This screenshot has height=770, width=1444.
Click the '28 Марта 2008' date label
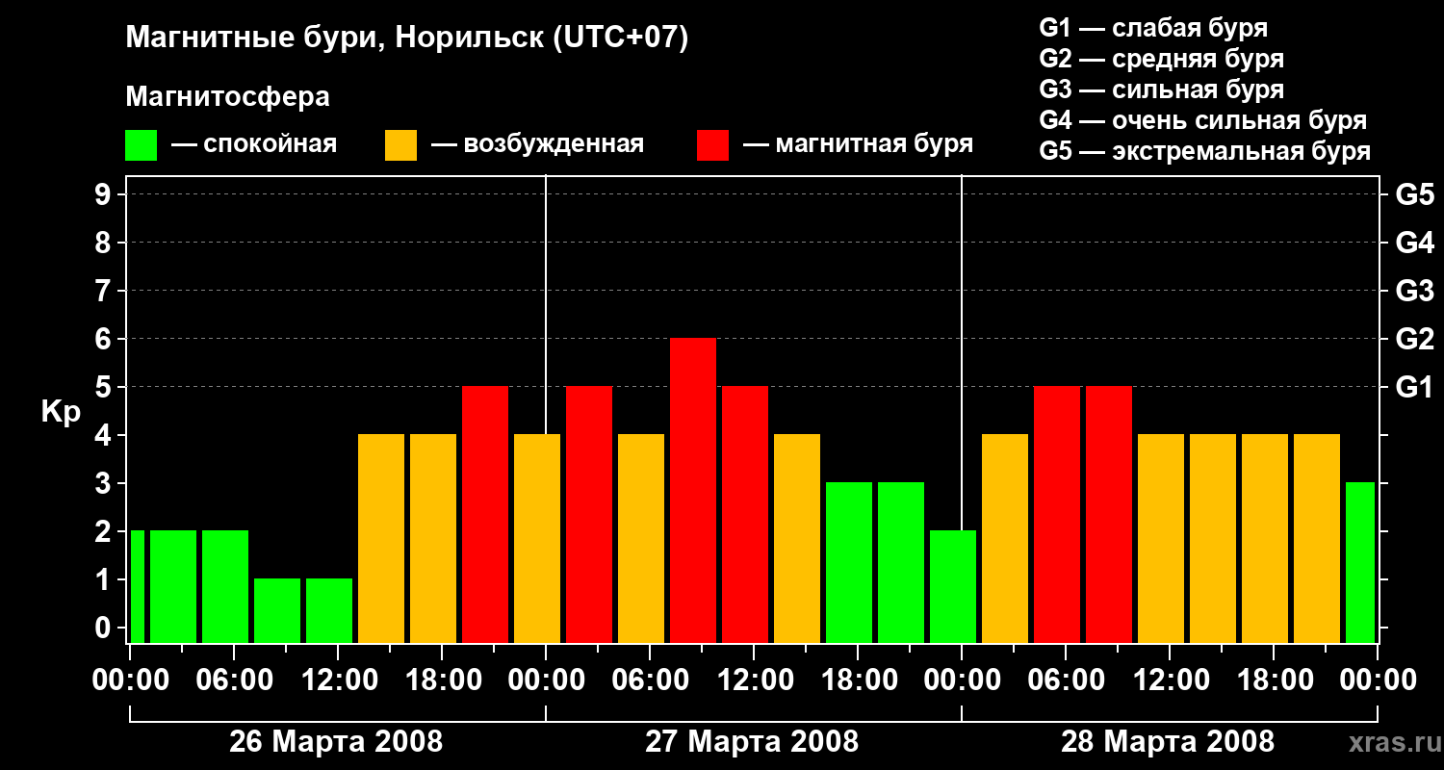click(x=1168, y=742)
